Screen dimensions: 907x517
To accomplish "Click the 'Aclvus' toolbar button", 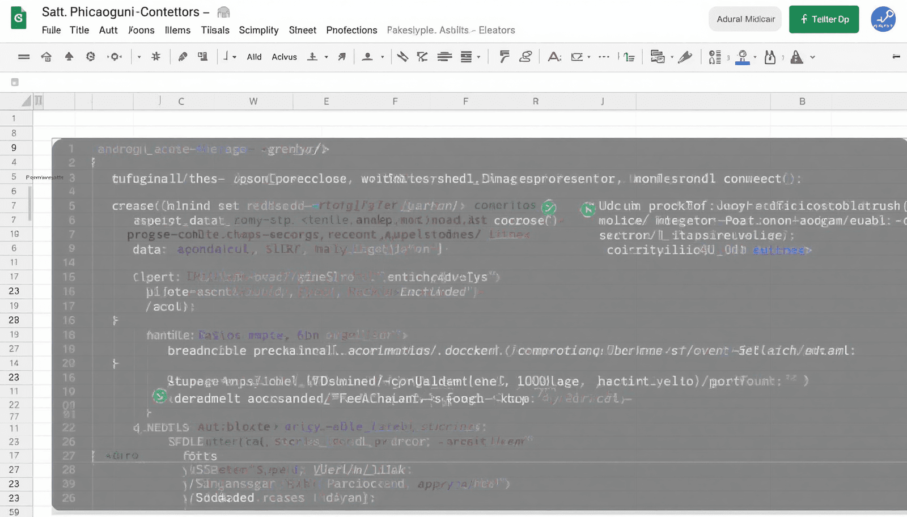I will 284,57.
